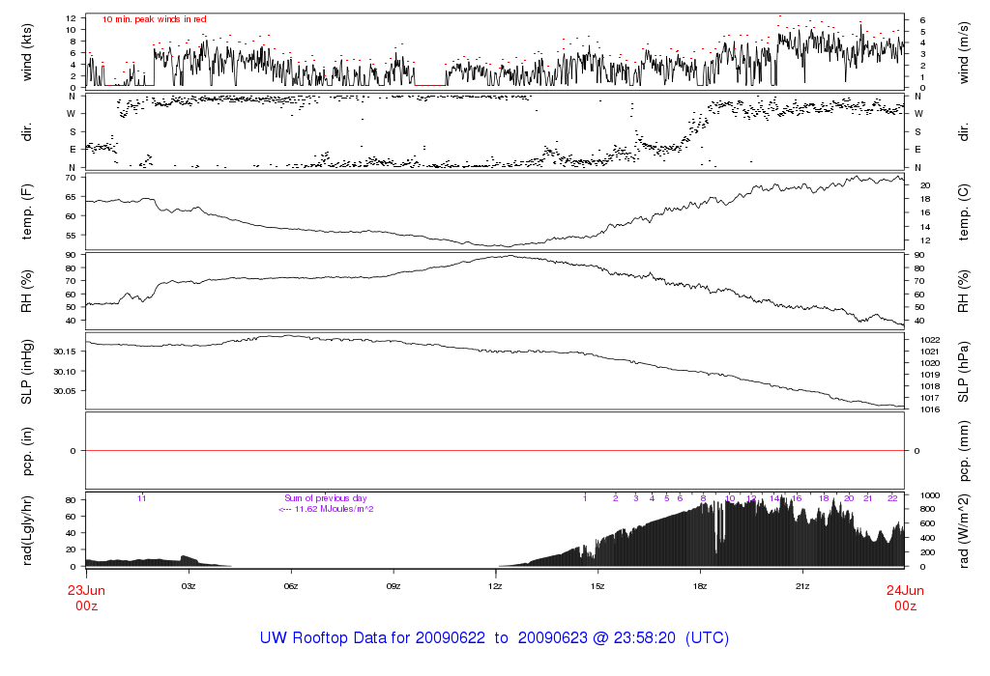Viewport: 990px width, 676px height.
Task: Click the 'SLP (hPa)' axis label
Action: coord(964,371)
